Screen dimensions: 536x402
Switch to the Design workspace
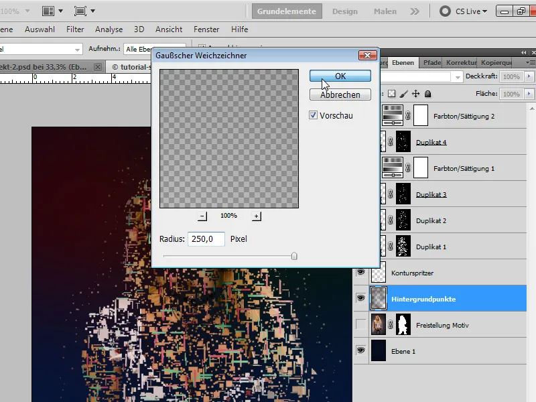345,11
